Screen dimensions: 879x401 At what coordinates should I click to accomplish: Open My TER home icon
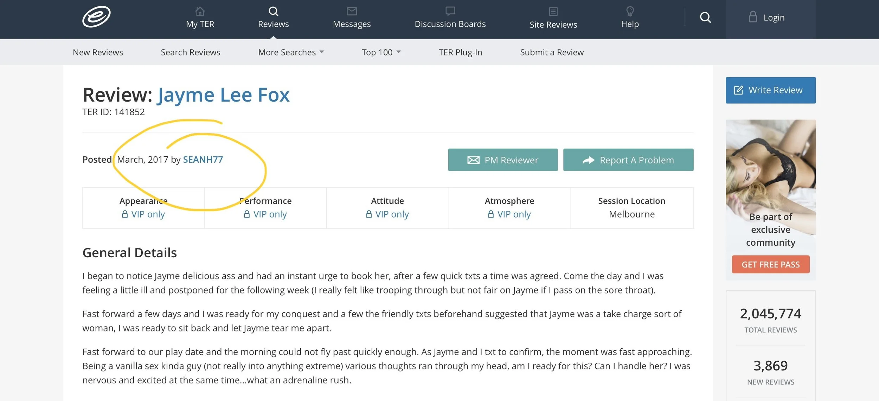[x=200, y=12]
